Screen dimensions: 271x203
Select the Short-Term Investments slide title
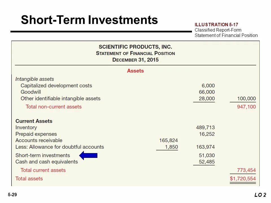pyautogui.click(x=89, y=20)
